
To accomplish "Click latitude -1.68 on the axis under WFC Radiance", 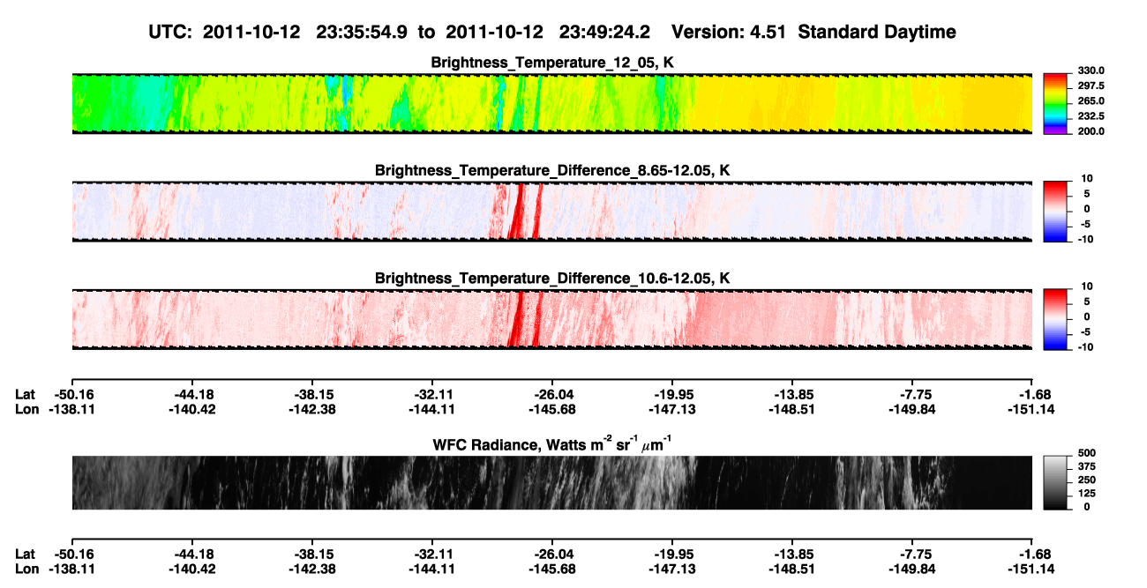I will 1037,553.
